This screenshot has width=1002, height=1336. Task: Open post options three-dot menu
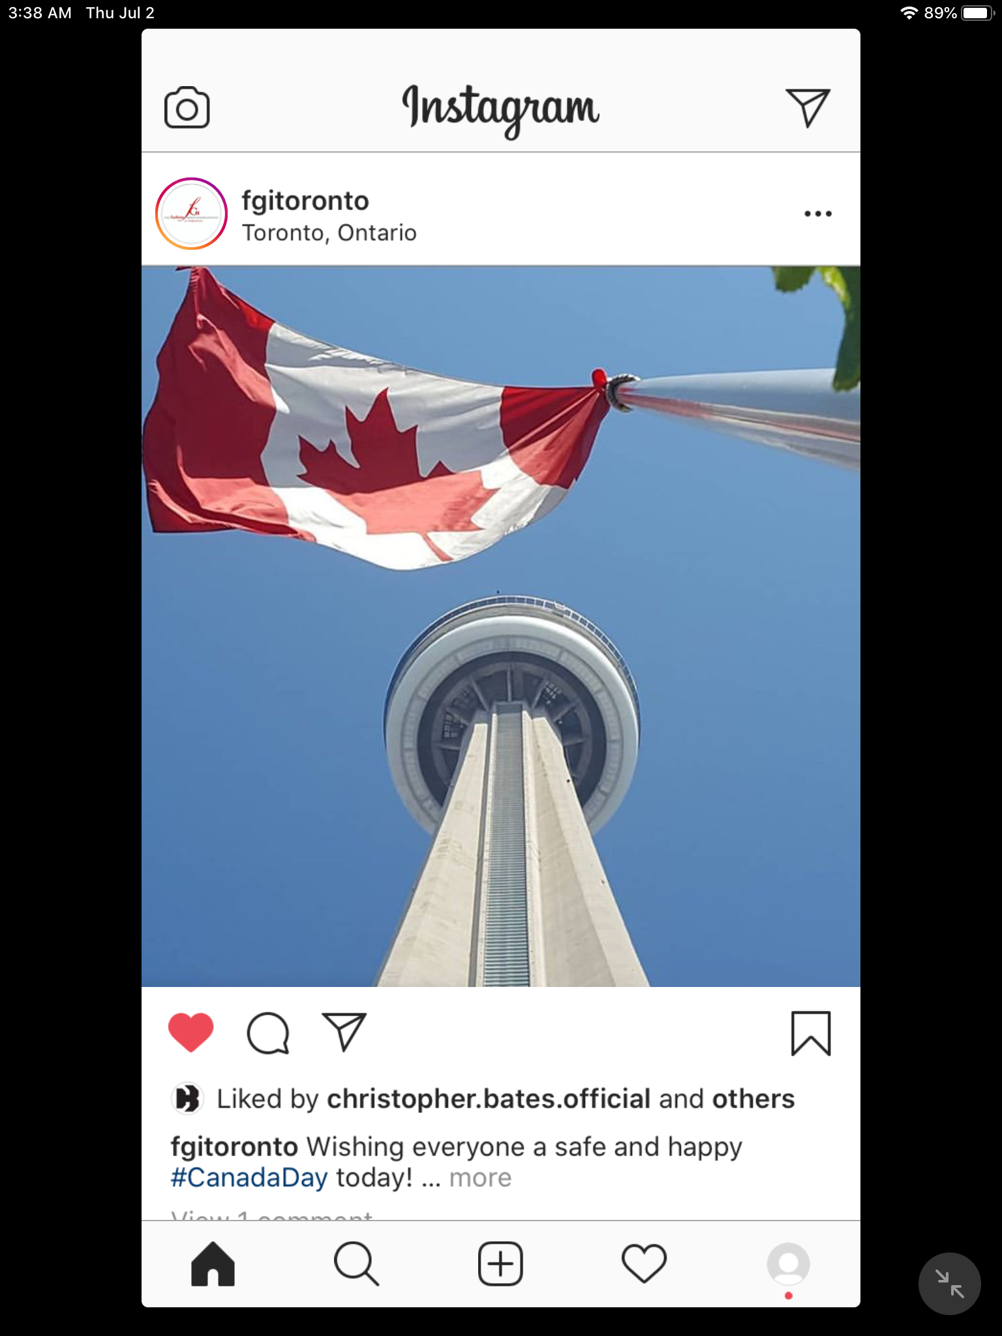tap(818, 213)
